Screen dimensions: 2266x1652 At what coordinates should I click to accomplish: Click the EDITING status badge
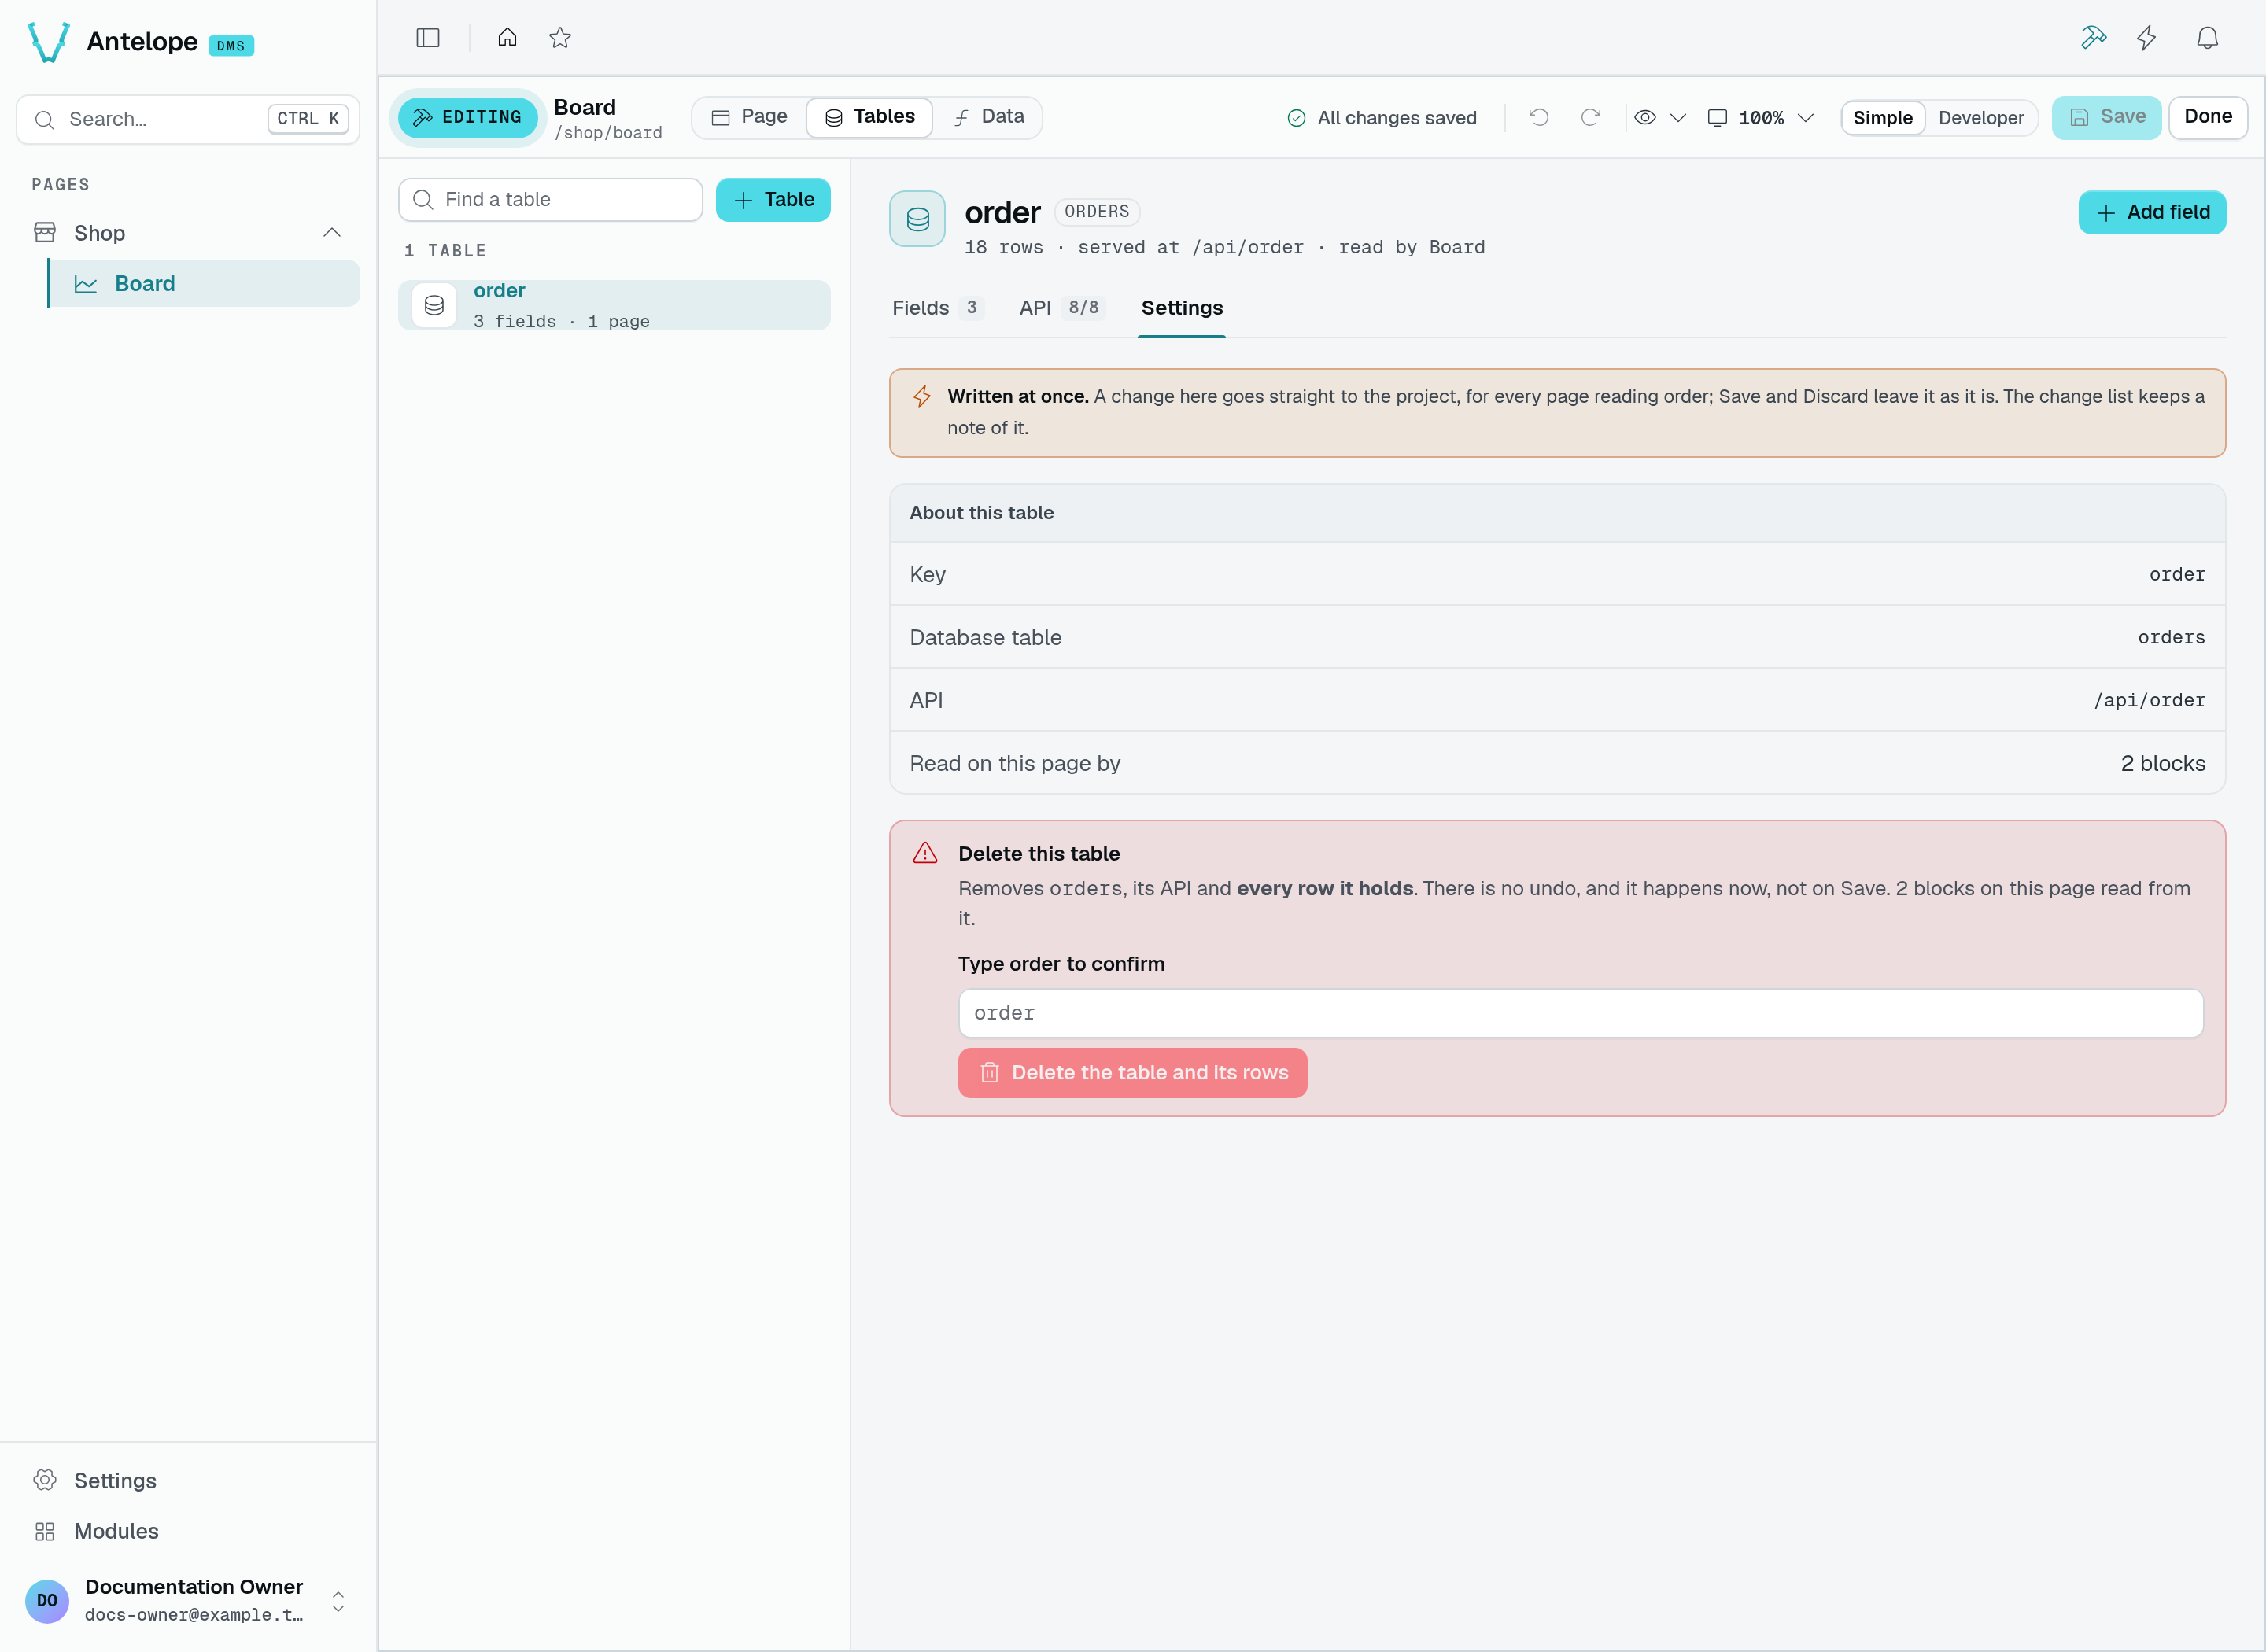[x=467, y=117]
